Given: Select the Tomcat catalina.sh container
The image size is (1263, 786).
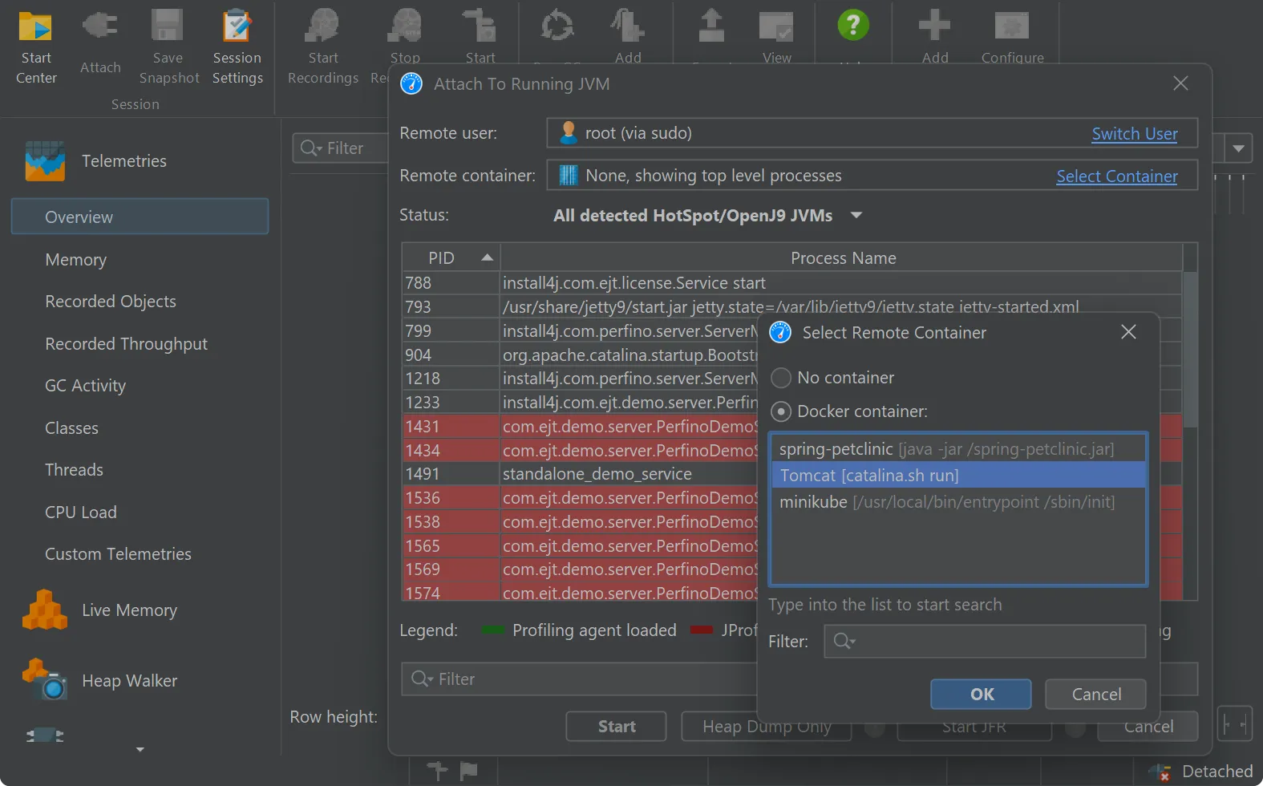Looking at the screenshot, I should [x=958, y=476].
